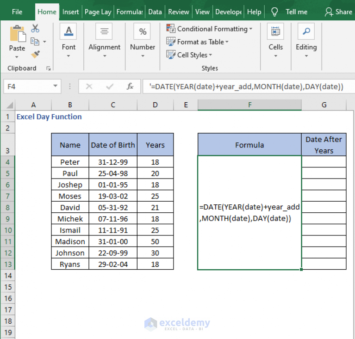Open Format as Table dropdown arrow
Viewport: 355px width, 339px height.
click(x=227, y=42)
